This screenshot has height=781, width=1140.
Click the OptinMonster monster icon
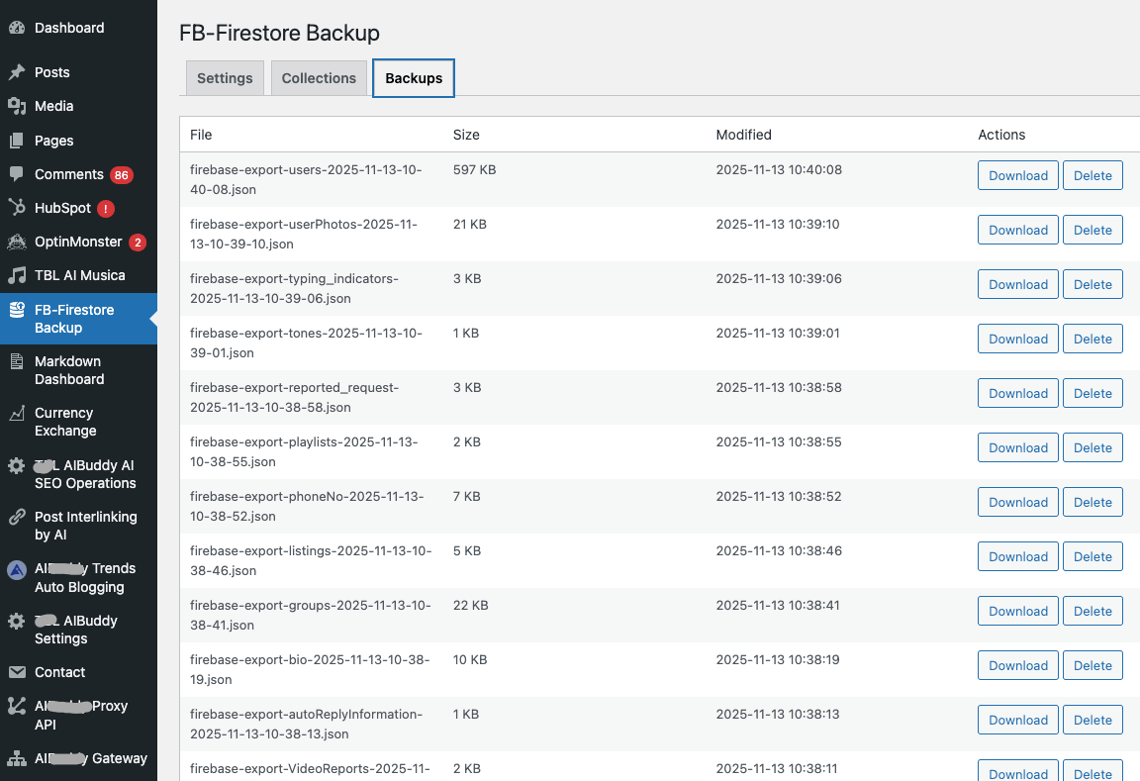point(17,242)
